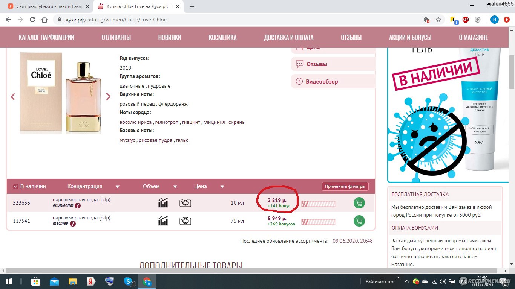515x289 pixels.
Task: Open the рисовая пудра note link
Action: [x=155, y=140]
